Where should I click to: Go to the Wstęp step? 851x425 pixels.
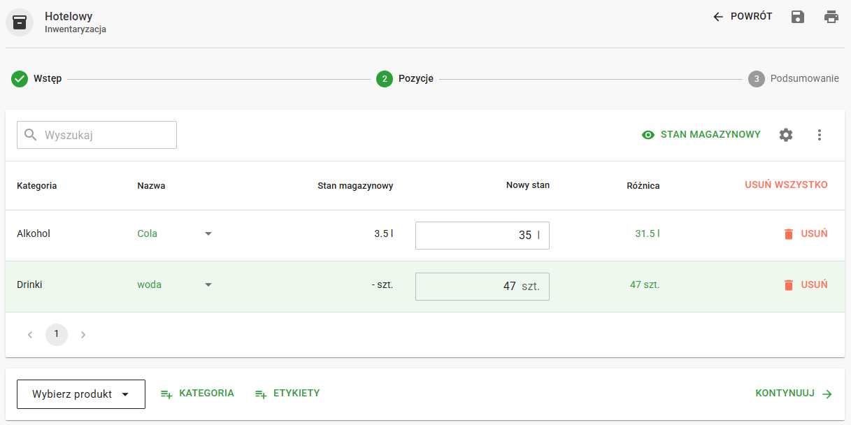pos(37,79)
